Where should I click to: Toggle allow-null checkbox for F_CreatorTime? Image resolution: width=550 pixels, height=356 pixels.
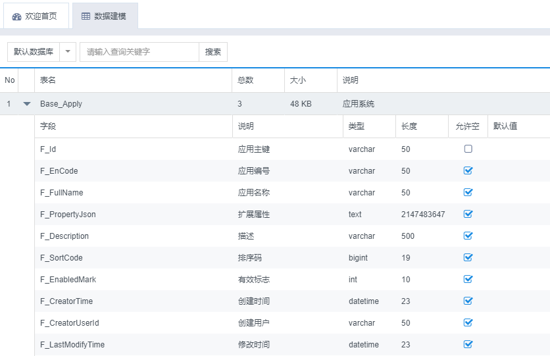(468, 301)
